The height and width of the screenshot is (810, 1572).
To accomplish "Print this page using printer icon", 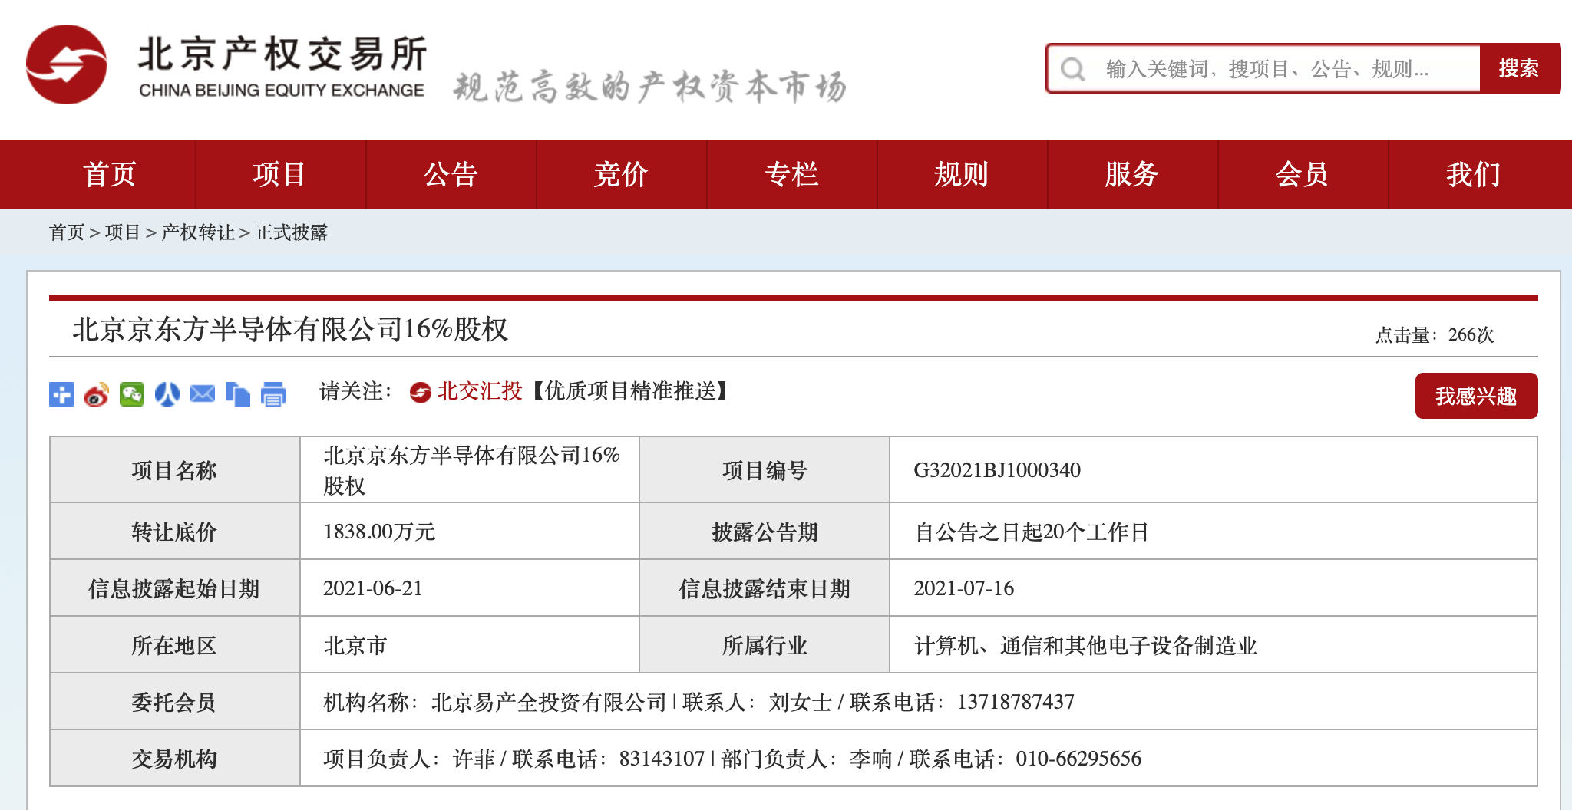I will pos(273,394).
